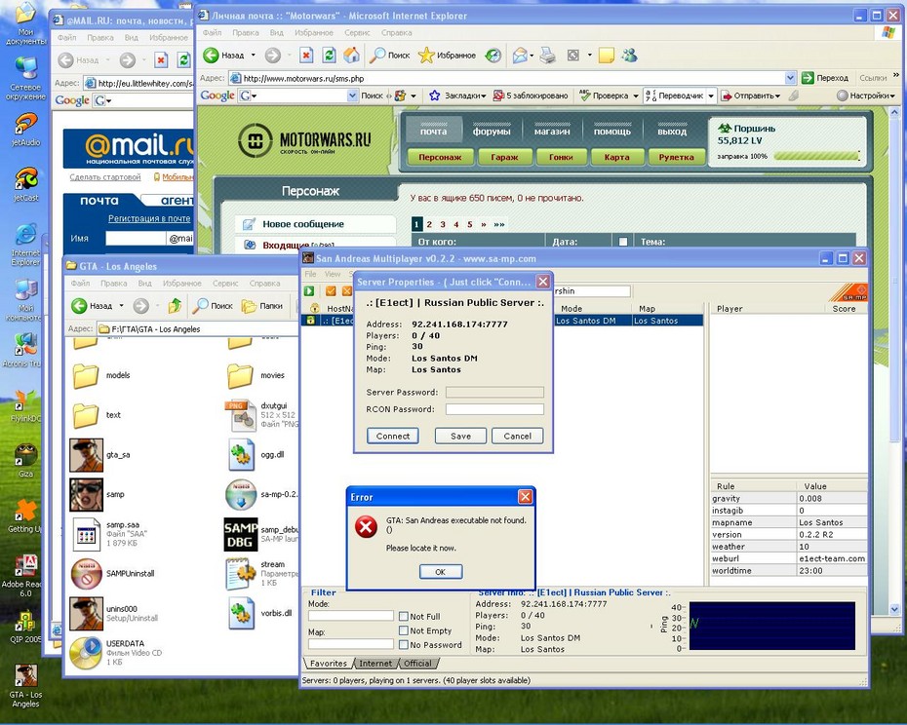Open Избранное menu in Motorwars browser

tap(313, 33)
